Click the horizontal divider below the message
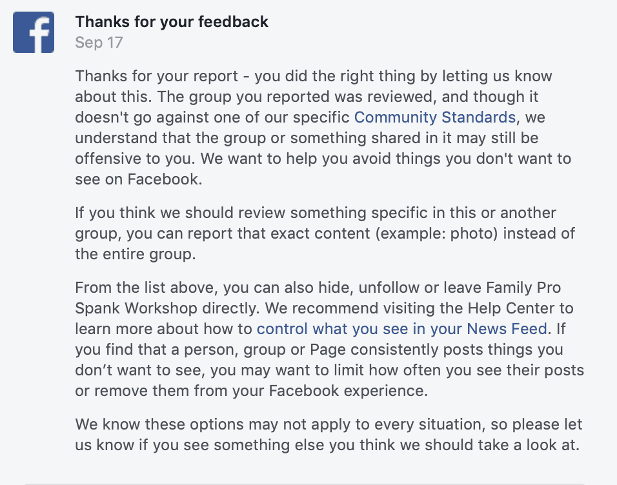The width and height of the screenshot is (617, 485). (x=305, y=484)
